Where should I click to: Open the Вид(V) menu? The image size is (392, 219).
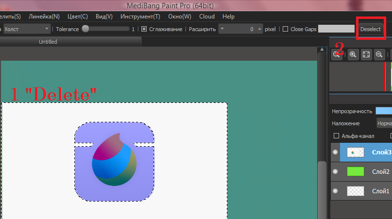click(104, 17)
